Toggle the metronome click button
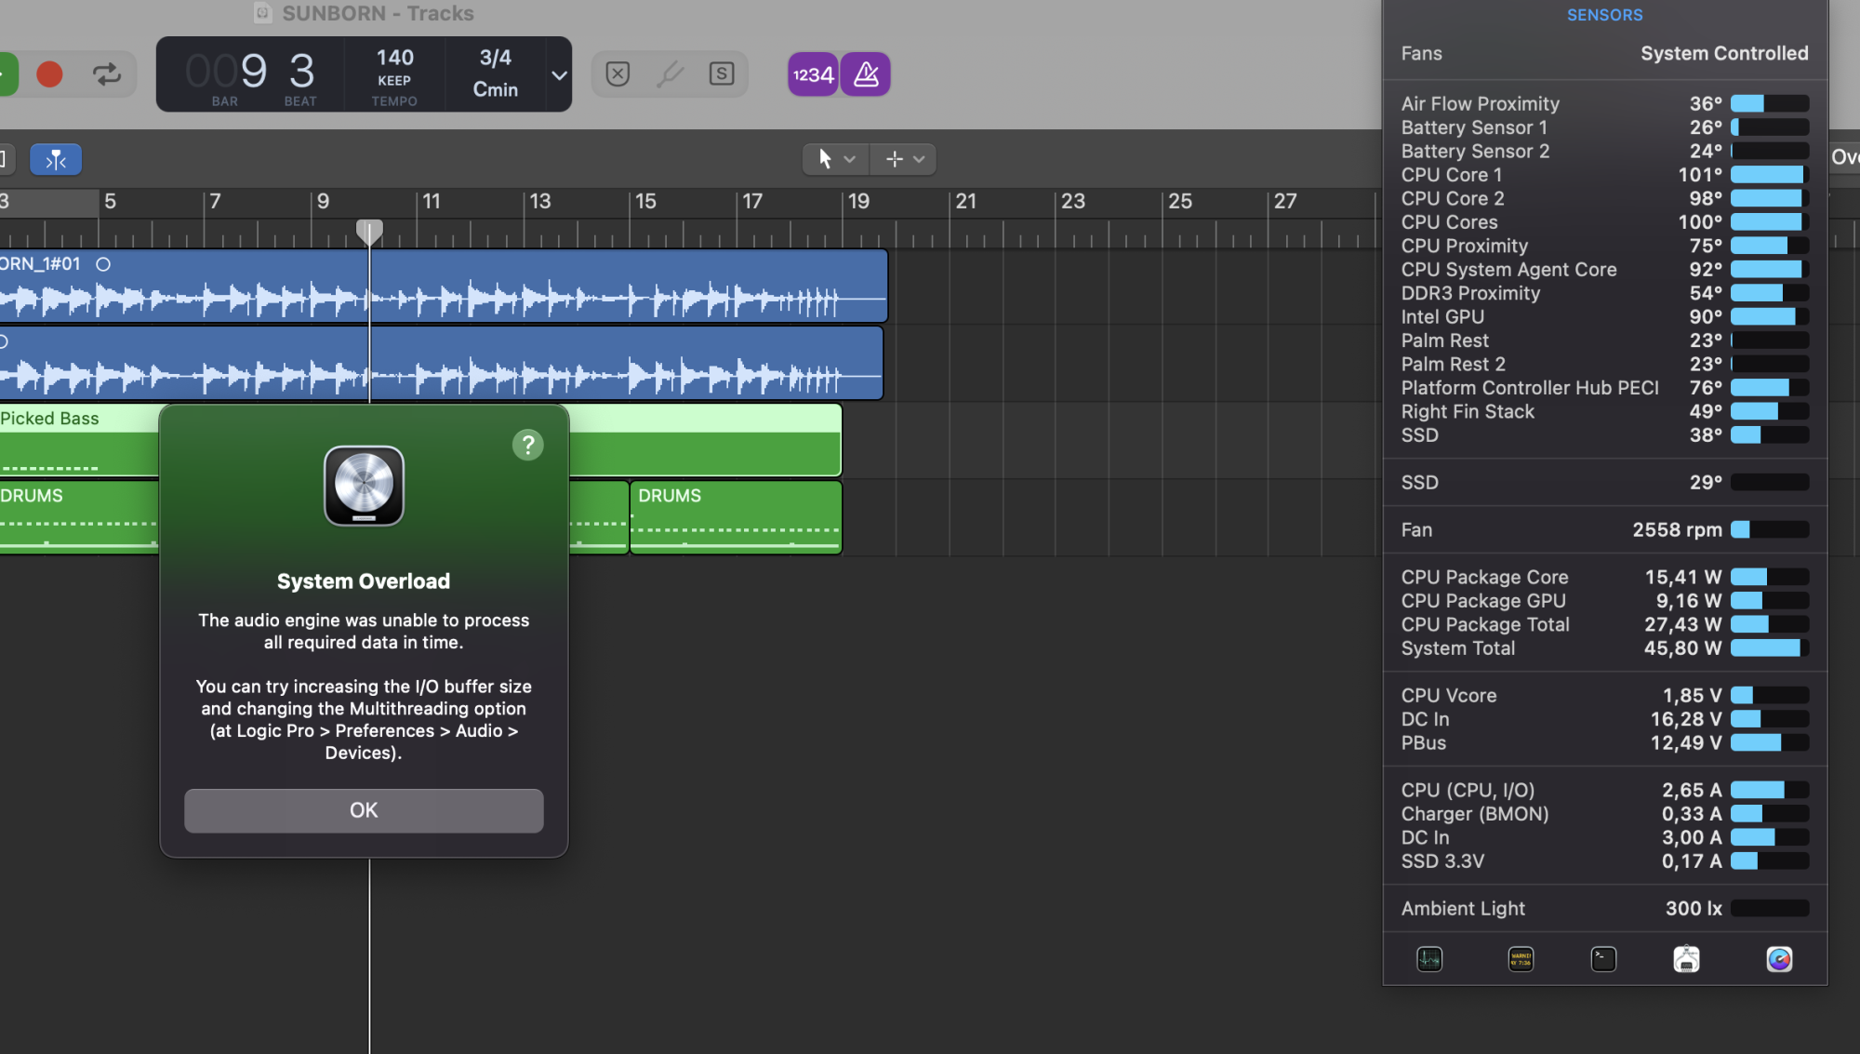 866,74
